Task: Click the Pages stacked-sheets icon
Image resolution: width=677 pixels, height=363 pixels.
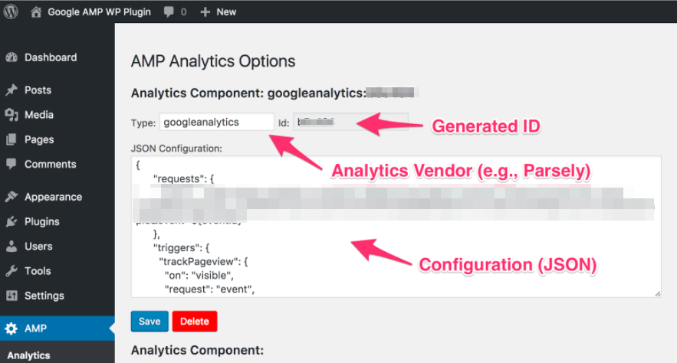Action: [12, 139]
